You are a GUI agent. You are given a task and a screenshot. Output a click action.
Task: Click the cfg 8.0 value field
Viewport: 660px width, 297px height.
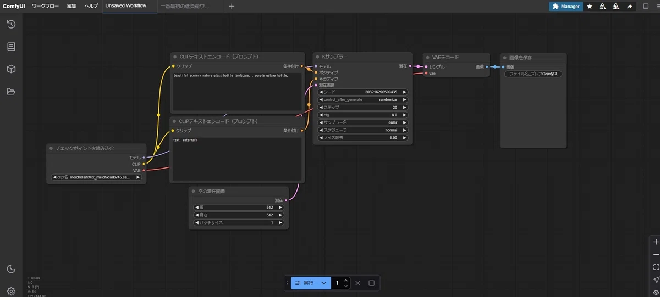point(363,115)
